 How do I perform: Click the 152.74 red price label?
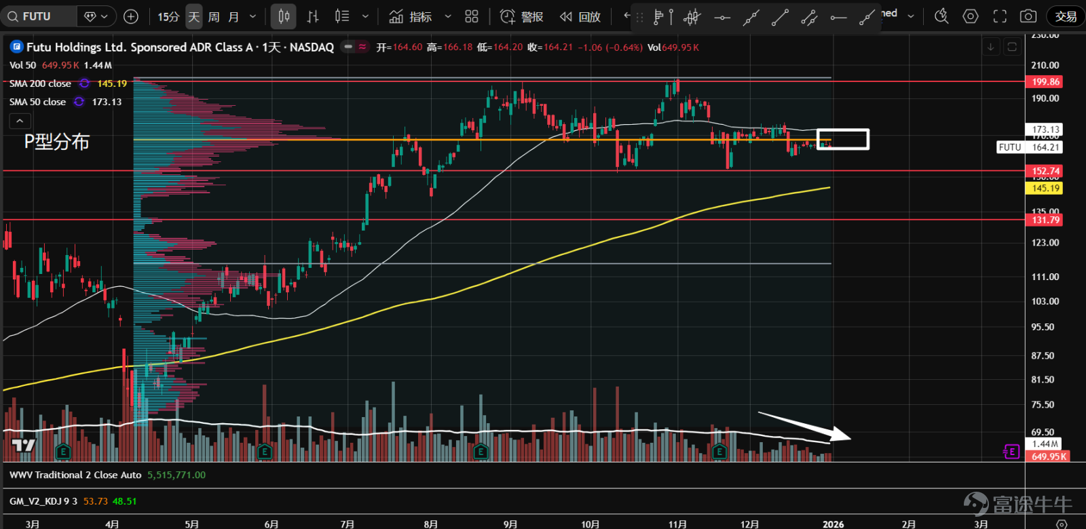pos(1045,171)
